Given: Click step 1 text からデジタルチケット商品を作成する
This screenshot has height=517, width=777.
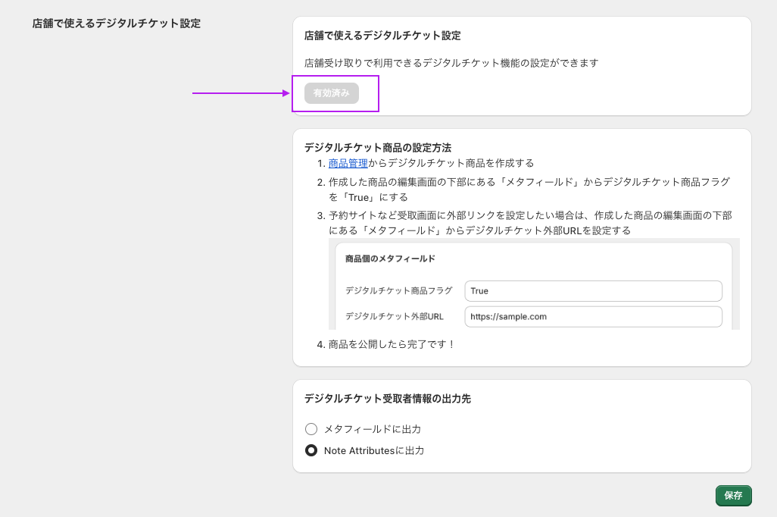Looking at the screenshot, I should tap(451, 163).
